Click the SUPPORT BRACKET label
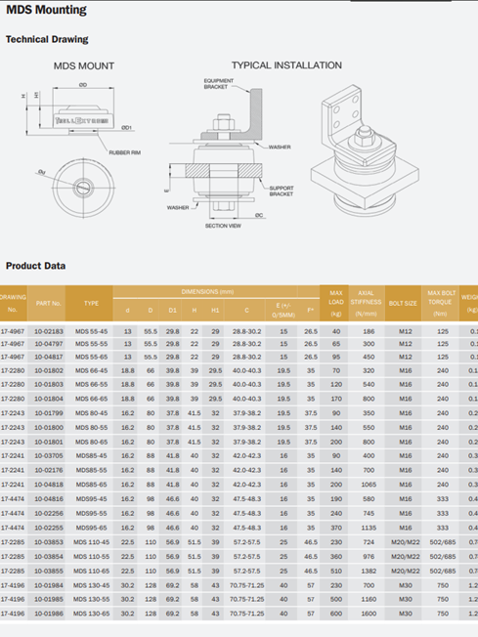The width and height of the screenshot is (478, 637). (282, 191)
